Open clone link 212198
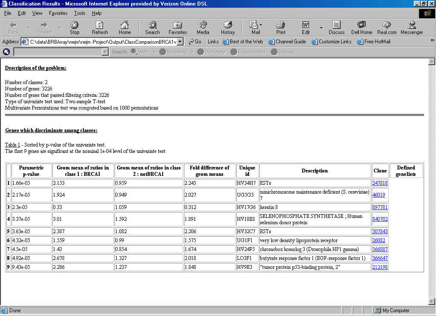436x316 pixels. pyautogui.click(x=380, y=267)
